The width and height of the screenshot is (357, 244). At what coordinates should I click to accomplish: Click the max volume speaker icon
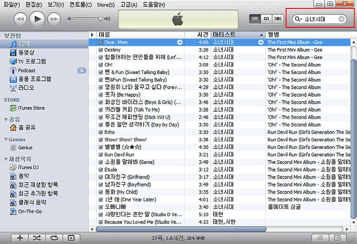click(x=107, y=19)
